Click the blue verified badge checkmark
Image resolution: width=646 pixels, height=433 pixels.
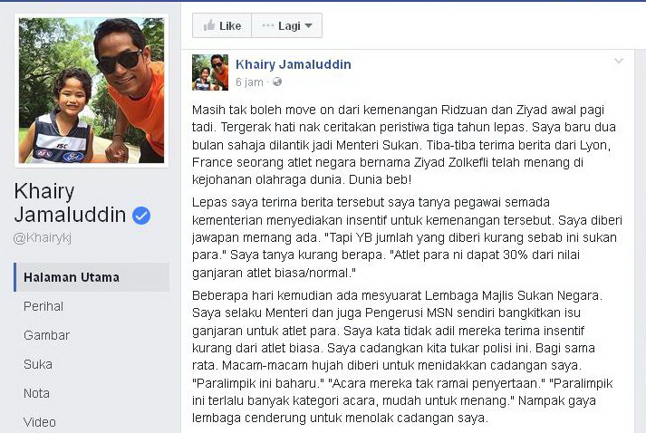(141, 216)
